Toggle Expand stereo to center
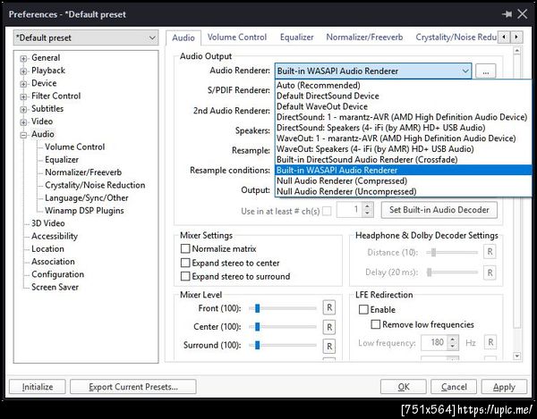This screenshot has height=419, width=537. click(185, 263)
